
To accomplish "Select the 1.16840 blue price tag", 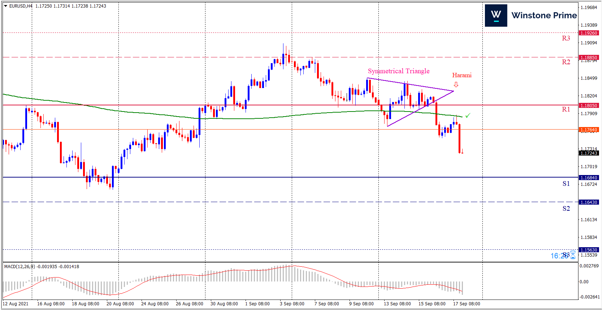I will [x=589, y=178].
